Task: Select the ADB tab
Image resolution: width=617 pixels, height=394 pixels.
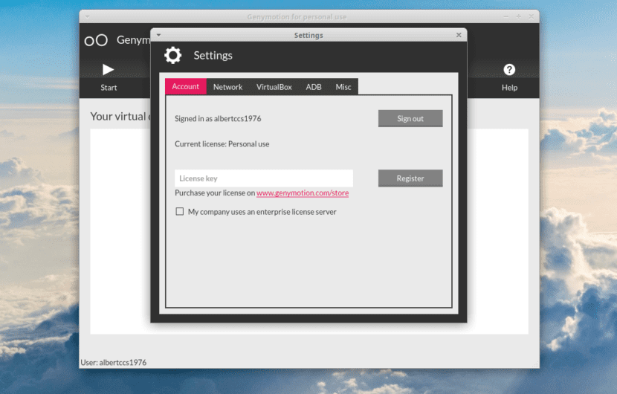Action: (314, 87)
